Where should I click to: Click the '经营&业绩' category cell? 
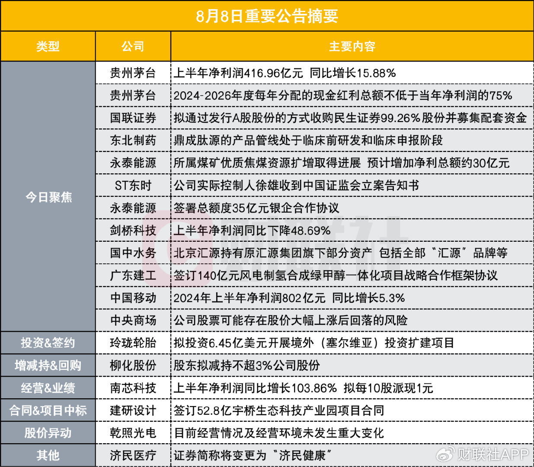[48, 388]
